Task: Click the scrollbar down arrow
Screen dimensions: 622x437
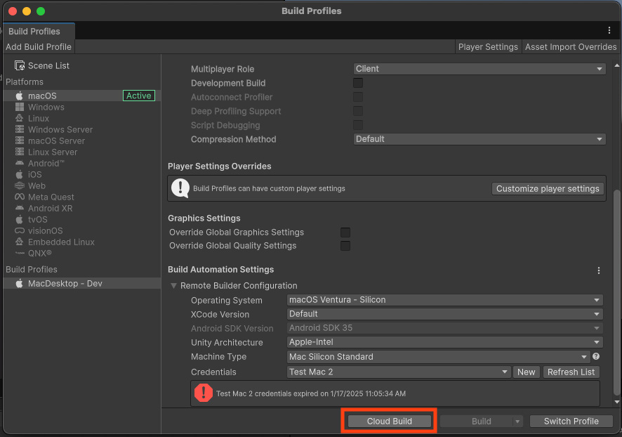Action: coord(616,402)
